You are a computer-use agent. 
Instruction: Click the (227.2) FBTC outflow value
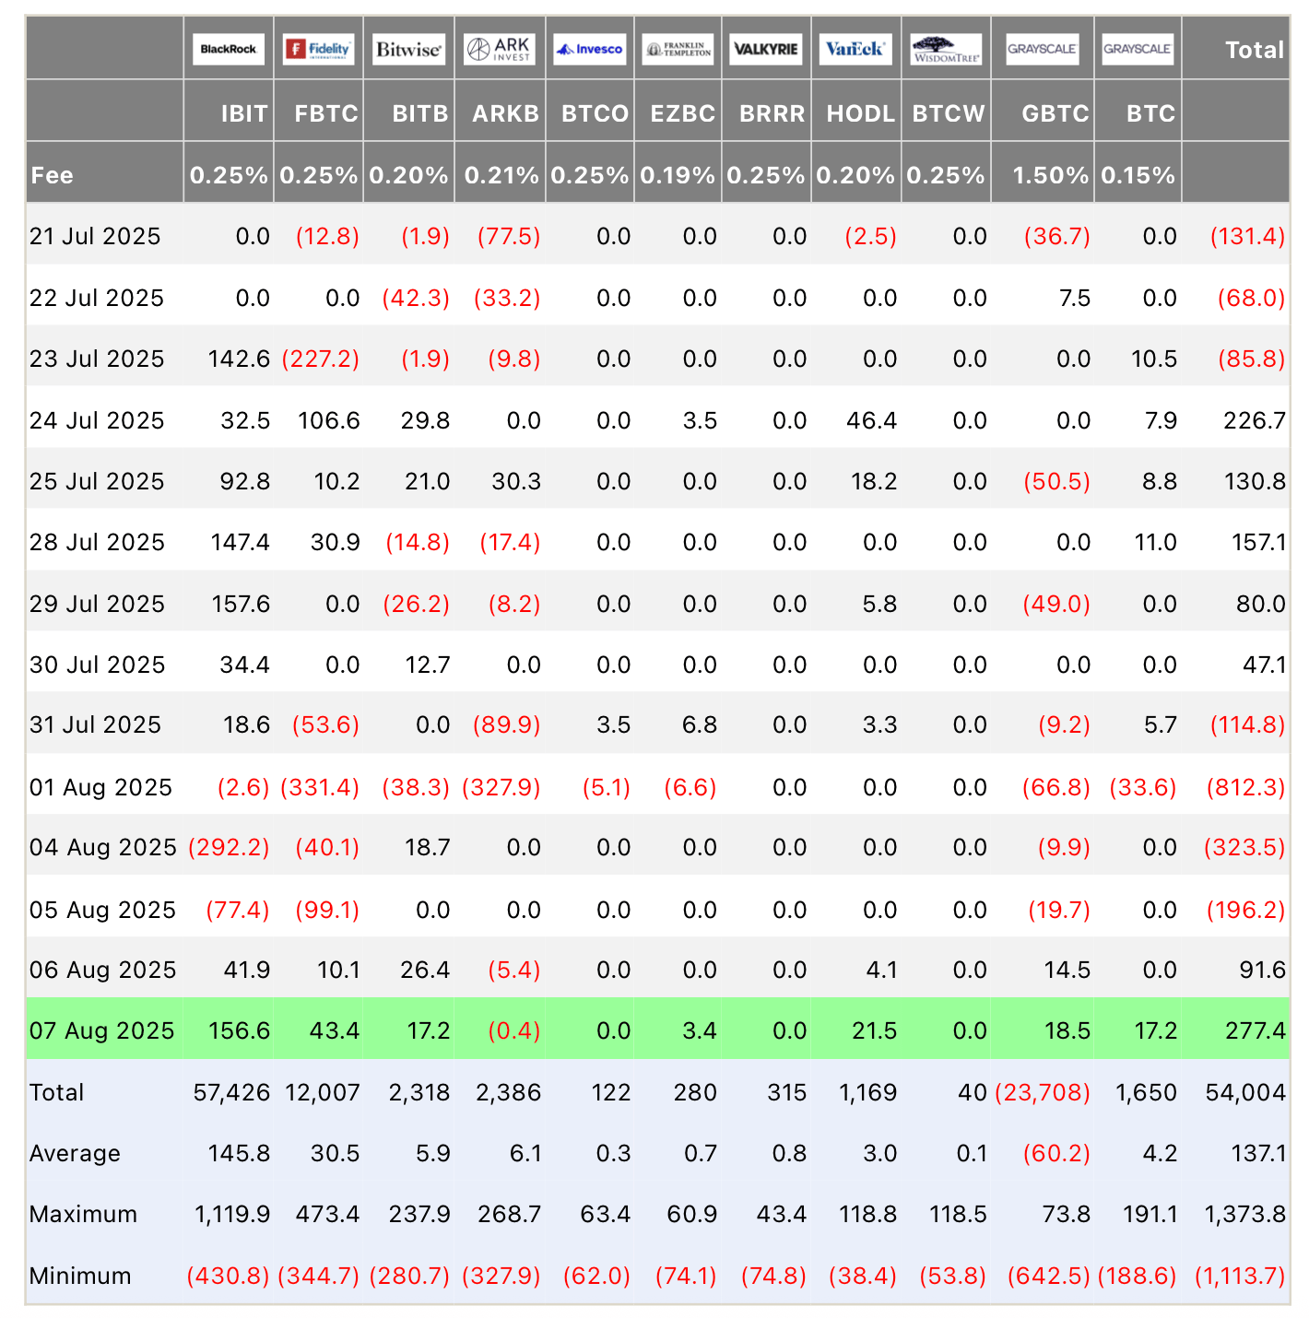coord(321,359)
